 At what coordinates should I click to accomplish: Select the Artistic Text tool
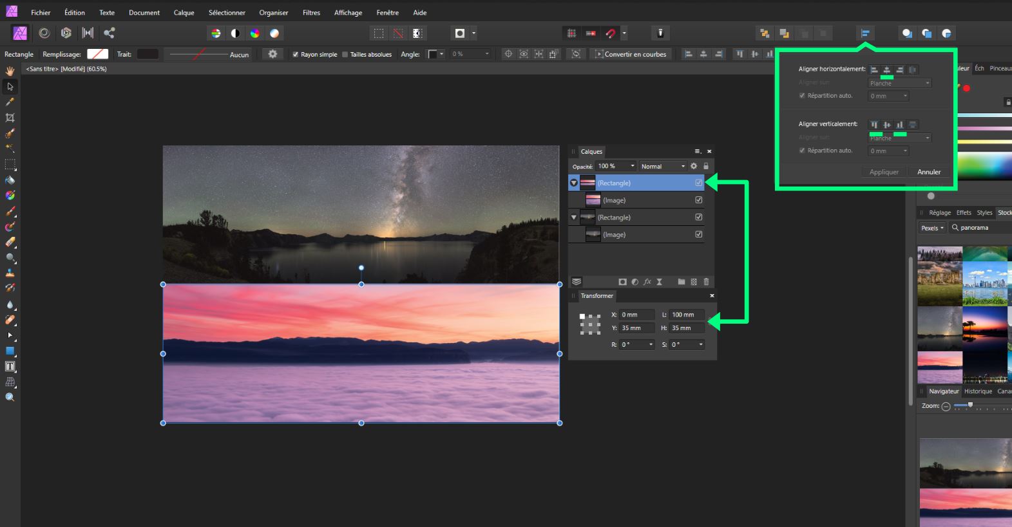tap(10, 367)
